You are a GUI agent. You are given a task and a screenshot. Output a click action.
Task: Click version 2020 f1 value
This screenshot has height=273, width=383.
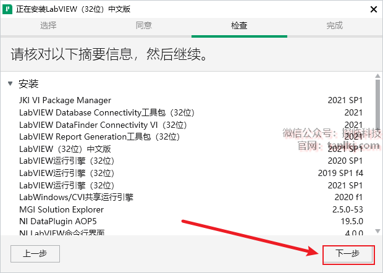(348, 197)
